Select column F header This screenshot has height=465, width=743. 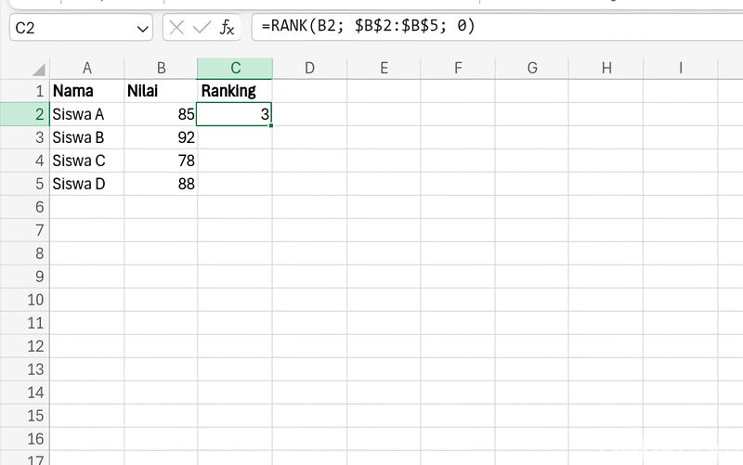coord(458,68)
